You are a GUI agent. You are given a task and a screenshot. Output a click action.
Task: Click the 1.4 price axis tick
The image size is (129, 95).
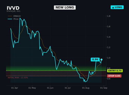(x=109, y=37)
